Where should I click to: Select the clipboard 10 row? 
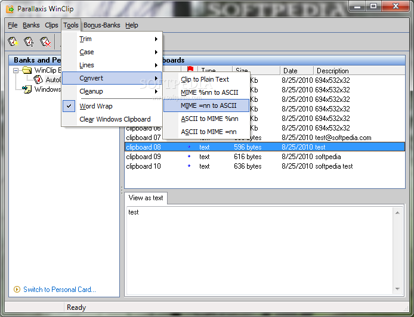coord(265,166)
